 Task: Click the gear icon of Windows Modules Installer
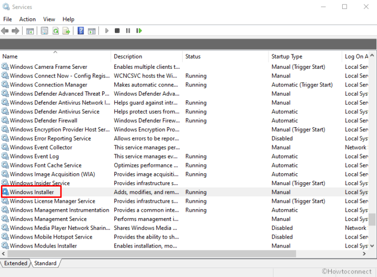click(x=5, y=246)
